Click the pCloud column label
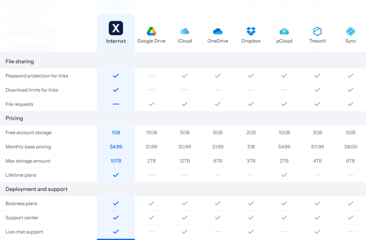 pyautogui.click(x=284, y=41)
